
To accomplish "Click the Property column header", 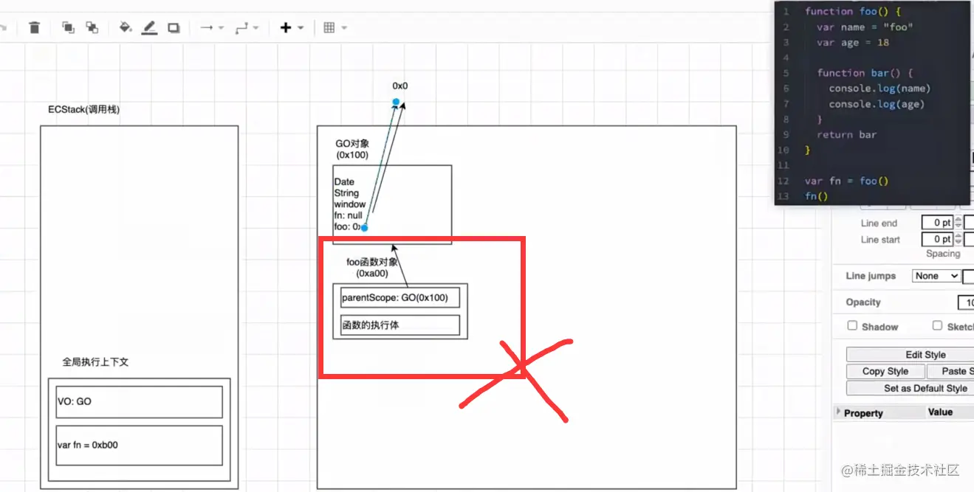I will coord(863,413).
